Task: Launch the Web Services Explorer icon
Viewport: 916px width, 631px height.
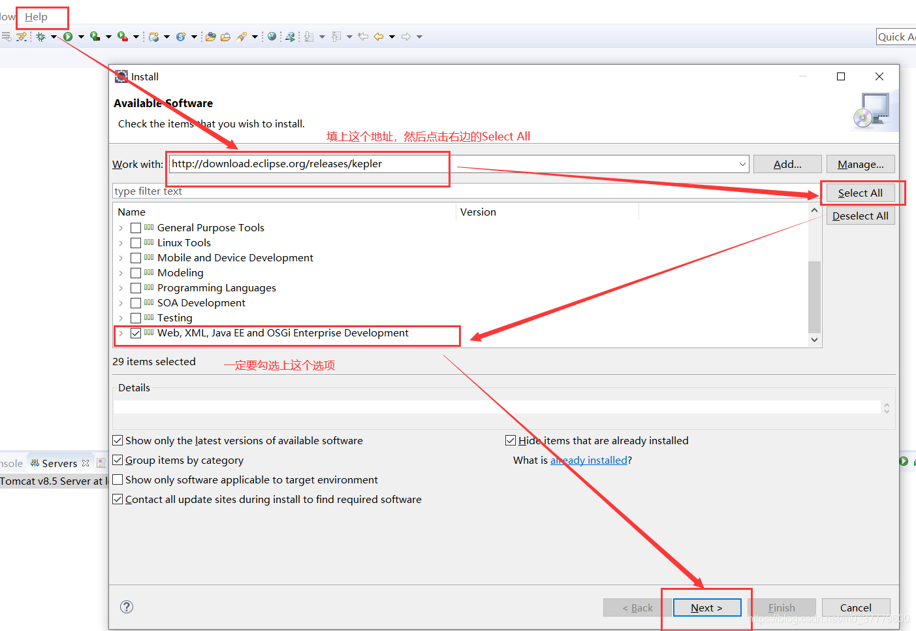Action: pyautogui.click(x=291, y=37)
